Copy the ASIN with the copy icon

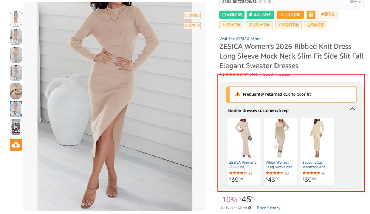[x=260, y=2]
